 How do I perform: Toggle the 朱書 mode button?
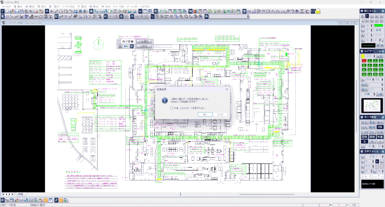380,137
